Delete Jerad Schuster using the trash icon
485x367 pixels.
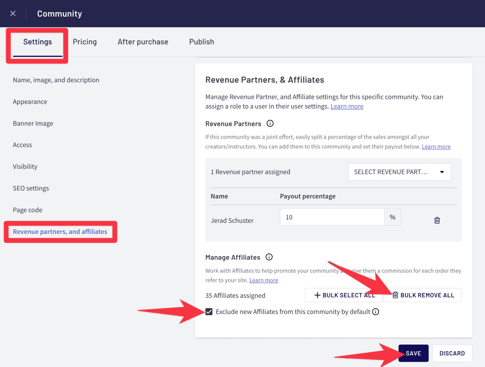(x=437, y=220)
